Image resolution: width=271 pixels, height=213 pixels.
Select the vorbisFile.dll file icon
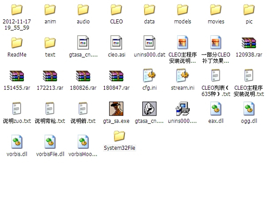[x=50, y=142]
